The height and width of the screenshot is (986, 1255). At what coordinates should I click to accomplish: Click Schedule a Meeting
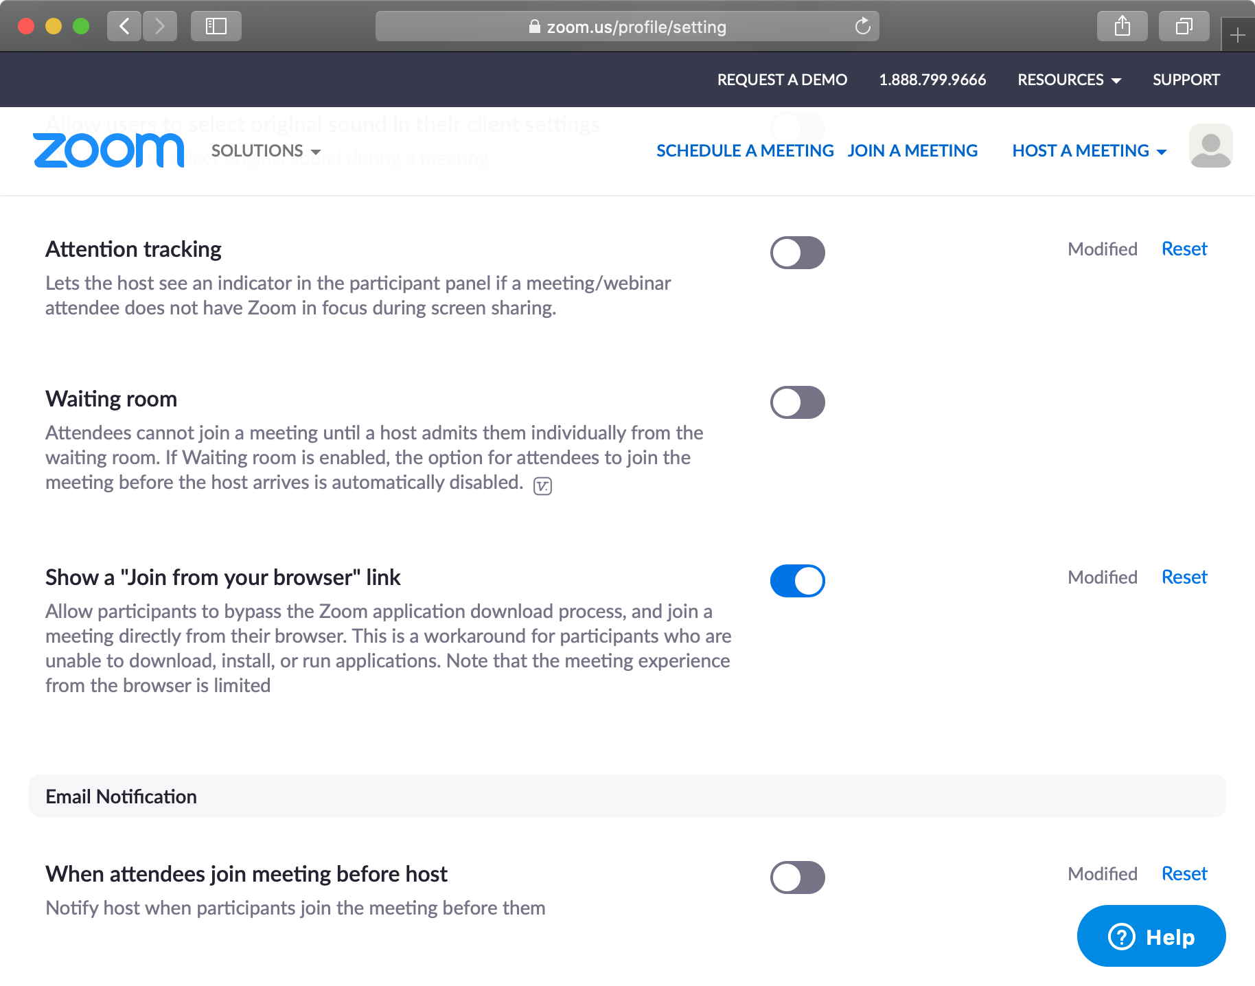pyautogui.click(x=745, y=150)
